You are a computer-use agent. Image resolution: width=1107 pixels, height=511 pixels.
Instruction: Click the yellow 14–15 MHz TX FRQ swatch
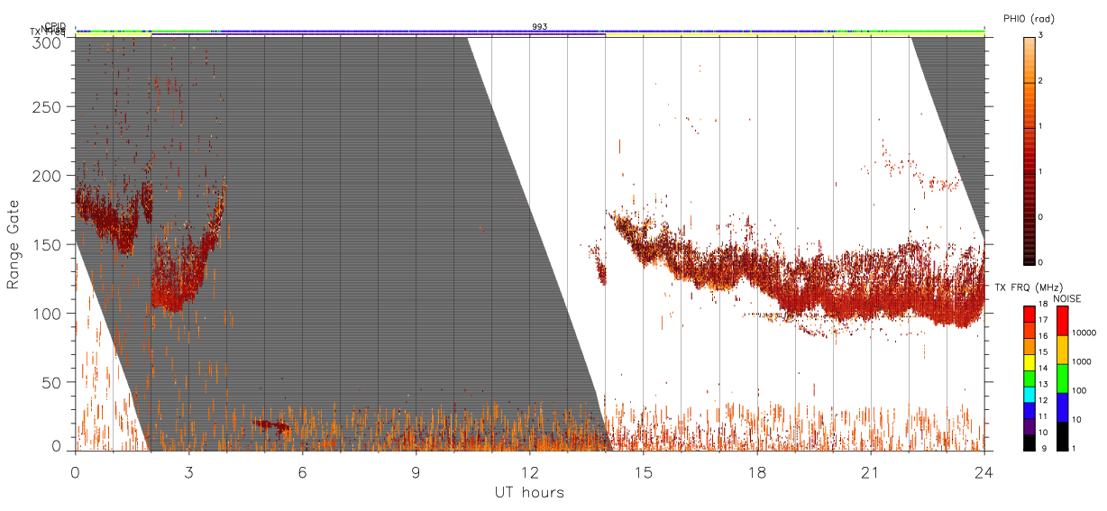click(x=1029, y=361)
